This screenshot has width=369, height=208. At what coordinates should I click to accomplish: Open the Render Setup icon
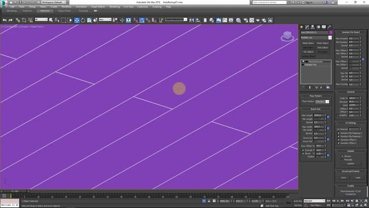246,20
